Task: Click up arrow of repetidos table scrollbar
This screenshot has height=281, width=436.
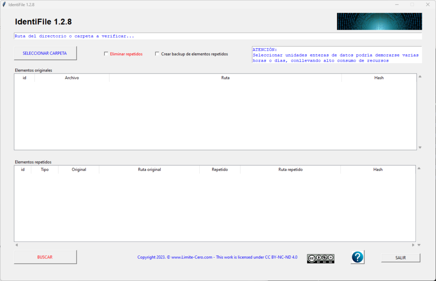Action: [x=419, y=168]
